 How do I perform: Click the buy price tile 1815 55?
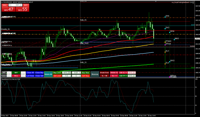coord(22,9)
